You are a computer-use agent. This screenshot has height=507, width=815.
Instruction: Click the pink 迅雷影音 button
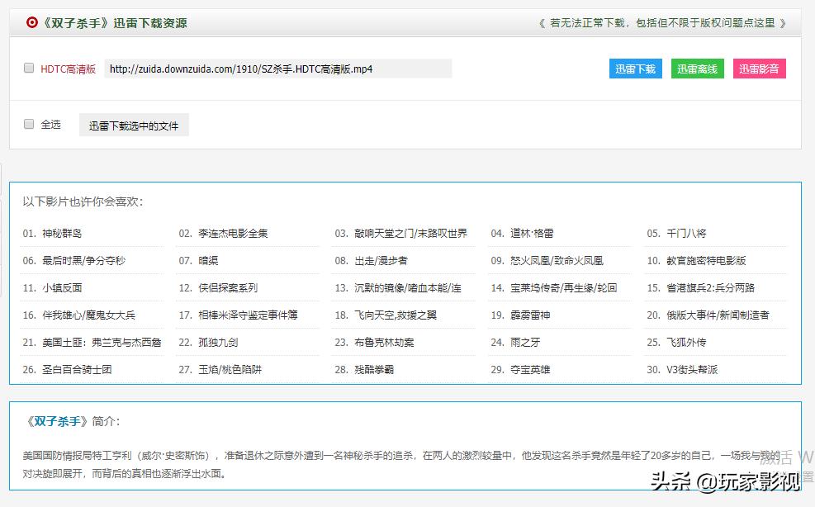759,69
